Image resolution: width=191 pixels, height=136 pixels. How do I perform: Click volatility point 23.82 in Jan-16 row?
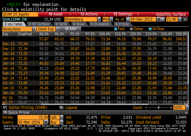106,93
